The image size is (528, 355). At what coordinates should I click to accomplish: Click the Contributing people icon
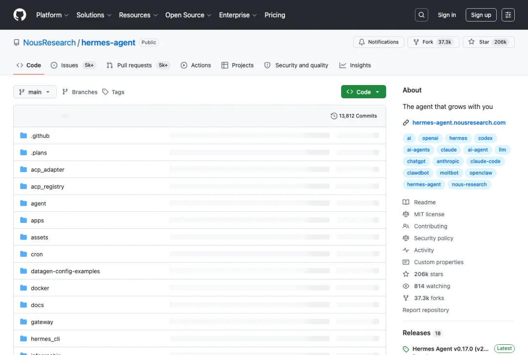406,226
